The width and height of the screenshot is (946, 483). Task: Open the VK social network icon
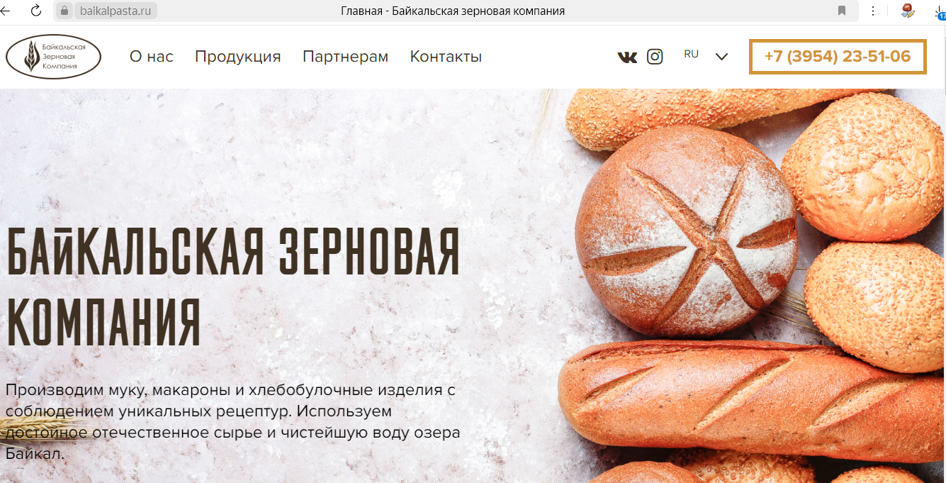point(627,57)
